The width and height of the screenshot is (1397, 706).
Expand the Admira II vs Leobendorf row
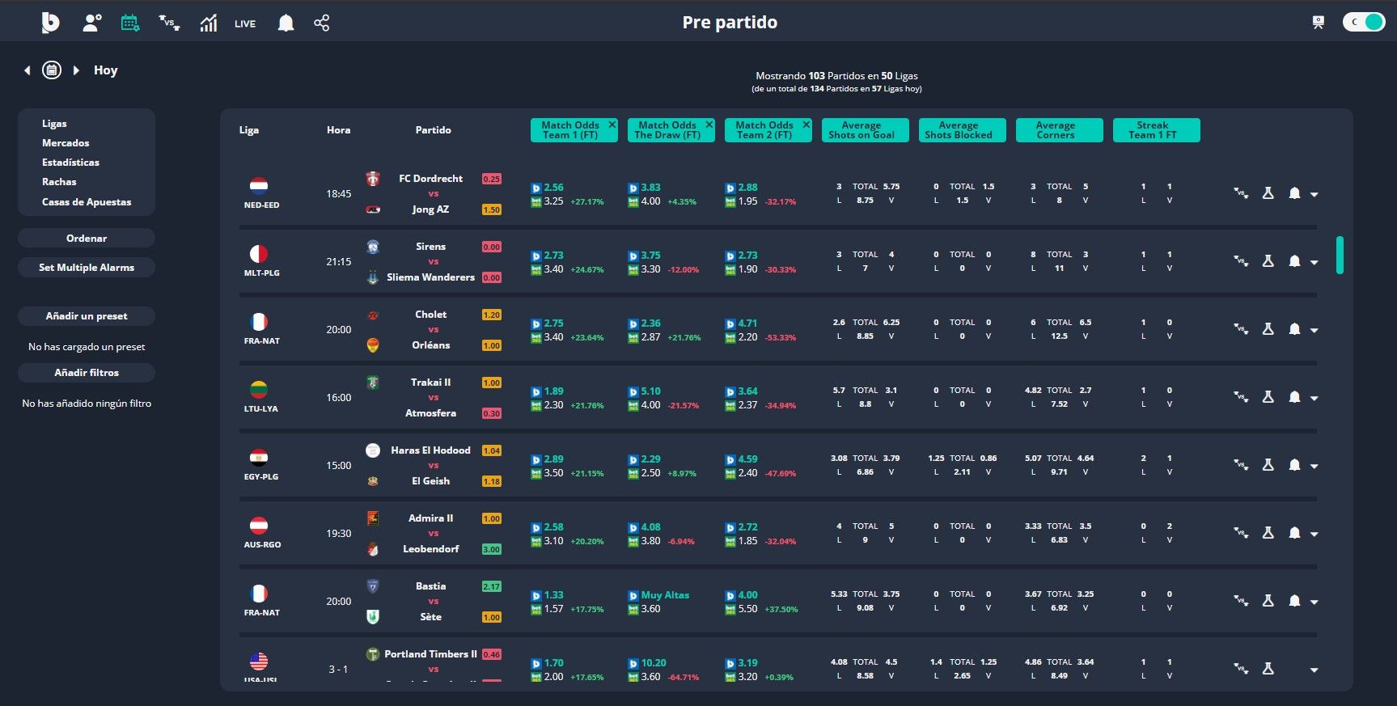click(x=1314, y=535)
